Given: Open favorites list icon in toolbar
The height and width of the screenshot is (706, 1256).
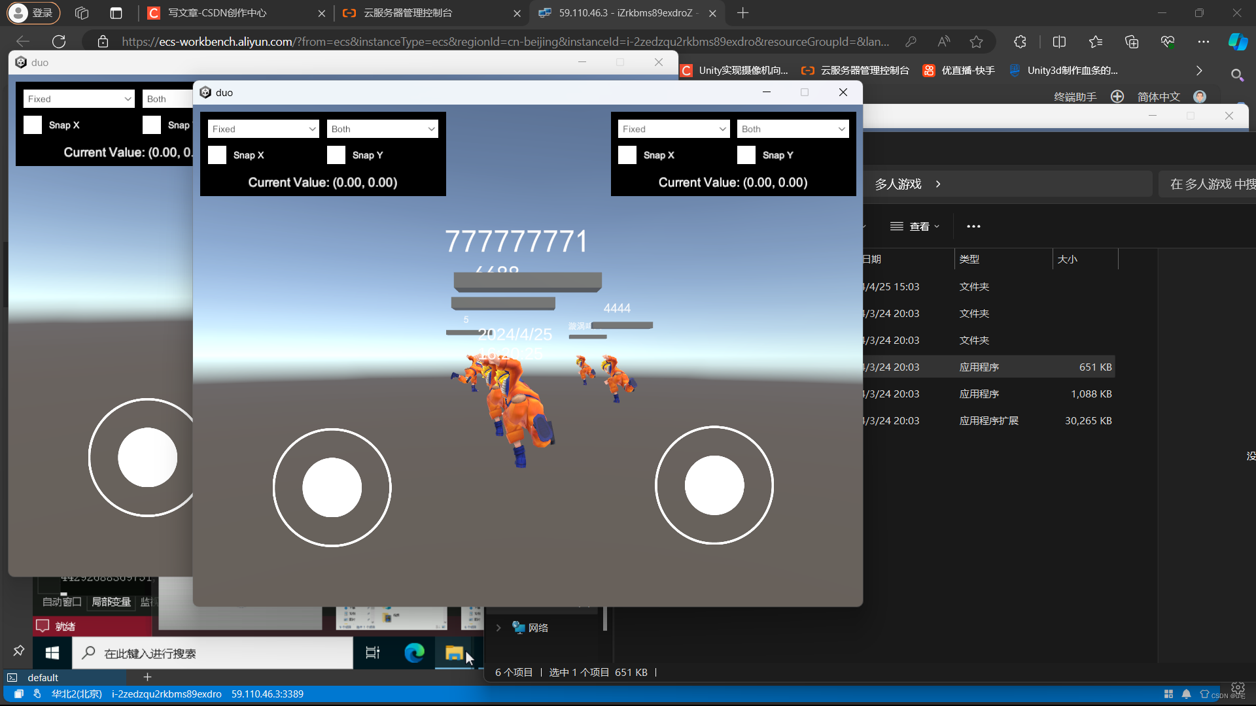Looking at the screenshot, I should (1096, 42).
